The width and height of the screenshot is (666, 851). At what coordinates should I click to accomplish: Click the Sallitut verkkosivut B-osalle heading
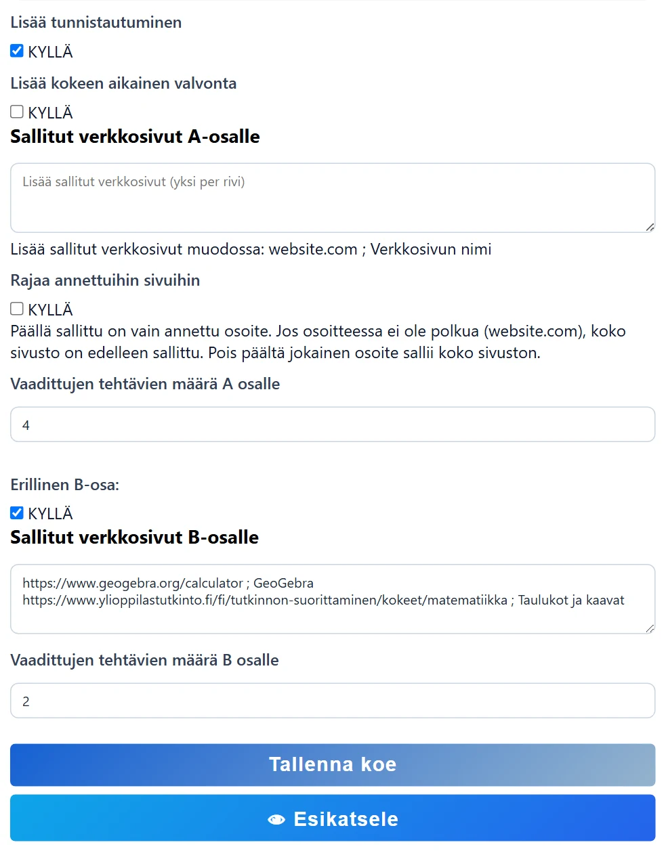point(134,538)
